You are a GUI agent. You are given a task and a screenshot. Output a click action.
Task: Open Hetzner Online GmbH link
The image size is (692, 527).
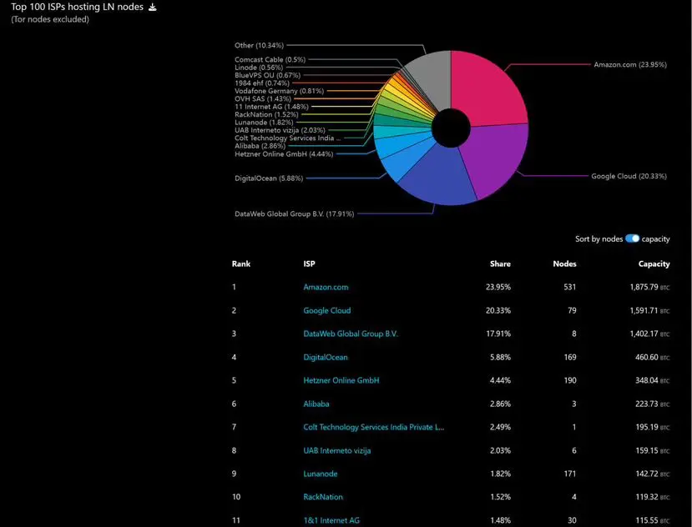coord(341,380)
